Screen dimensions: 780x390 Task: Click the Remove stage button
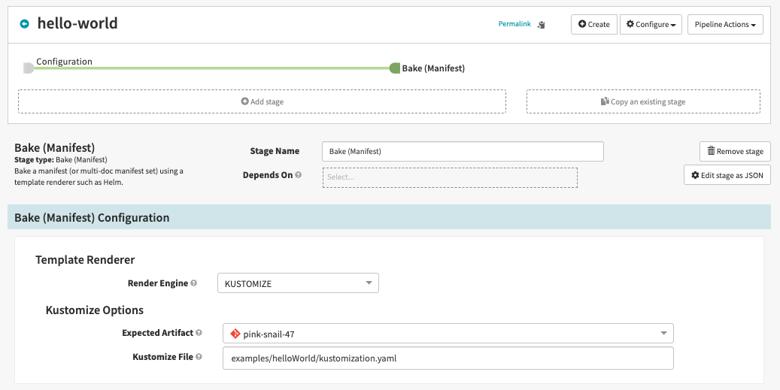(735, 151)
